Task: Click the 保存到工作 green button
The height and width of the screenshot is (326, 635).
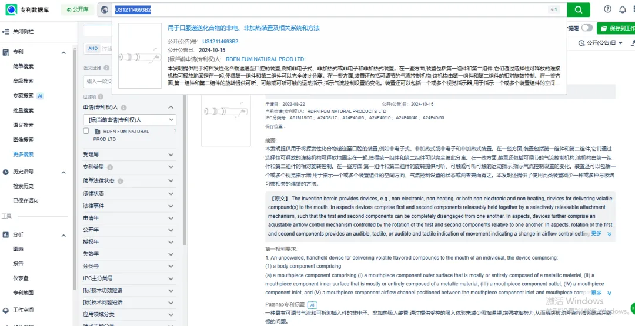Action: coord(616,28)
